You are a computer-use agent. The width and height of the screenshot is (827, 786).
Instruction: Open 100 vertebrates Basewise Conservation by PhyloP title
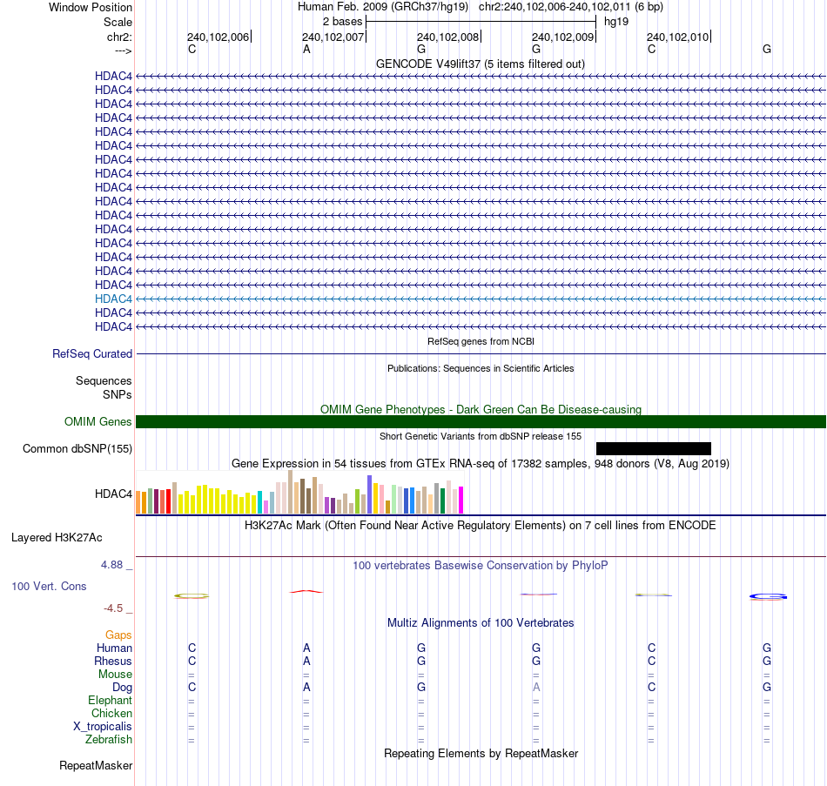tap(481, 566)
